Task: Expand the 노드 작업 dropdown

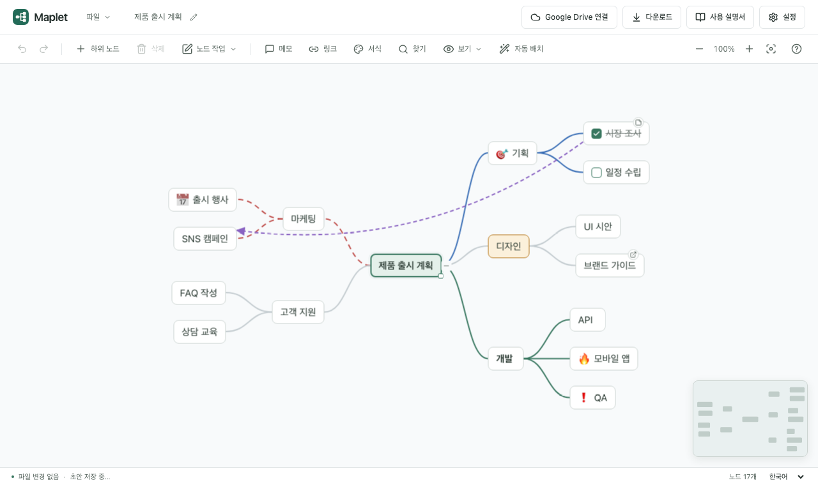Action: (210, 49)
